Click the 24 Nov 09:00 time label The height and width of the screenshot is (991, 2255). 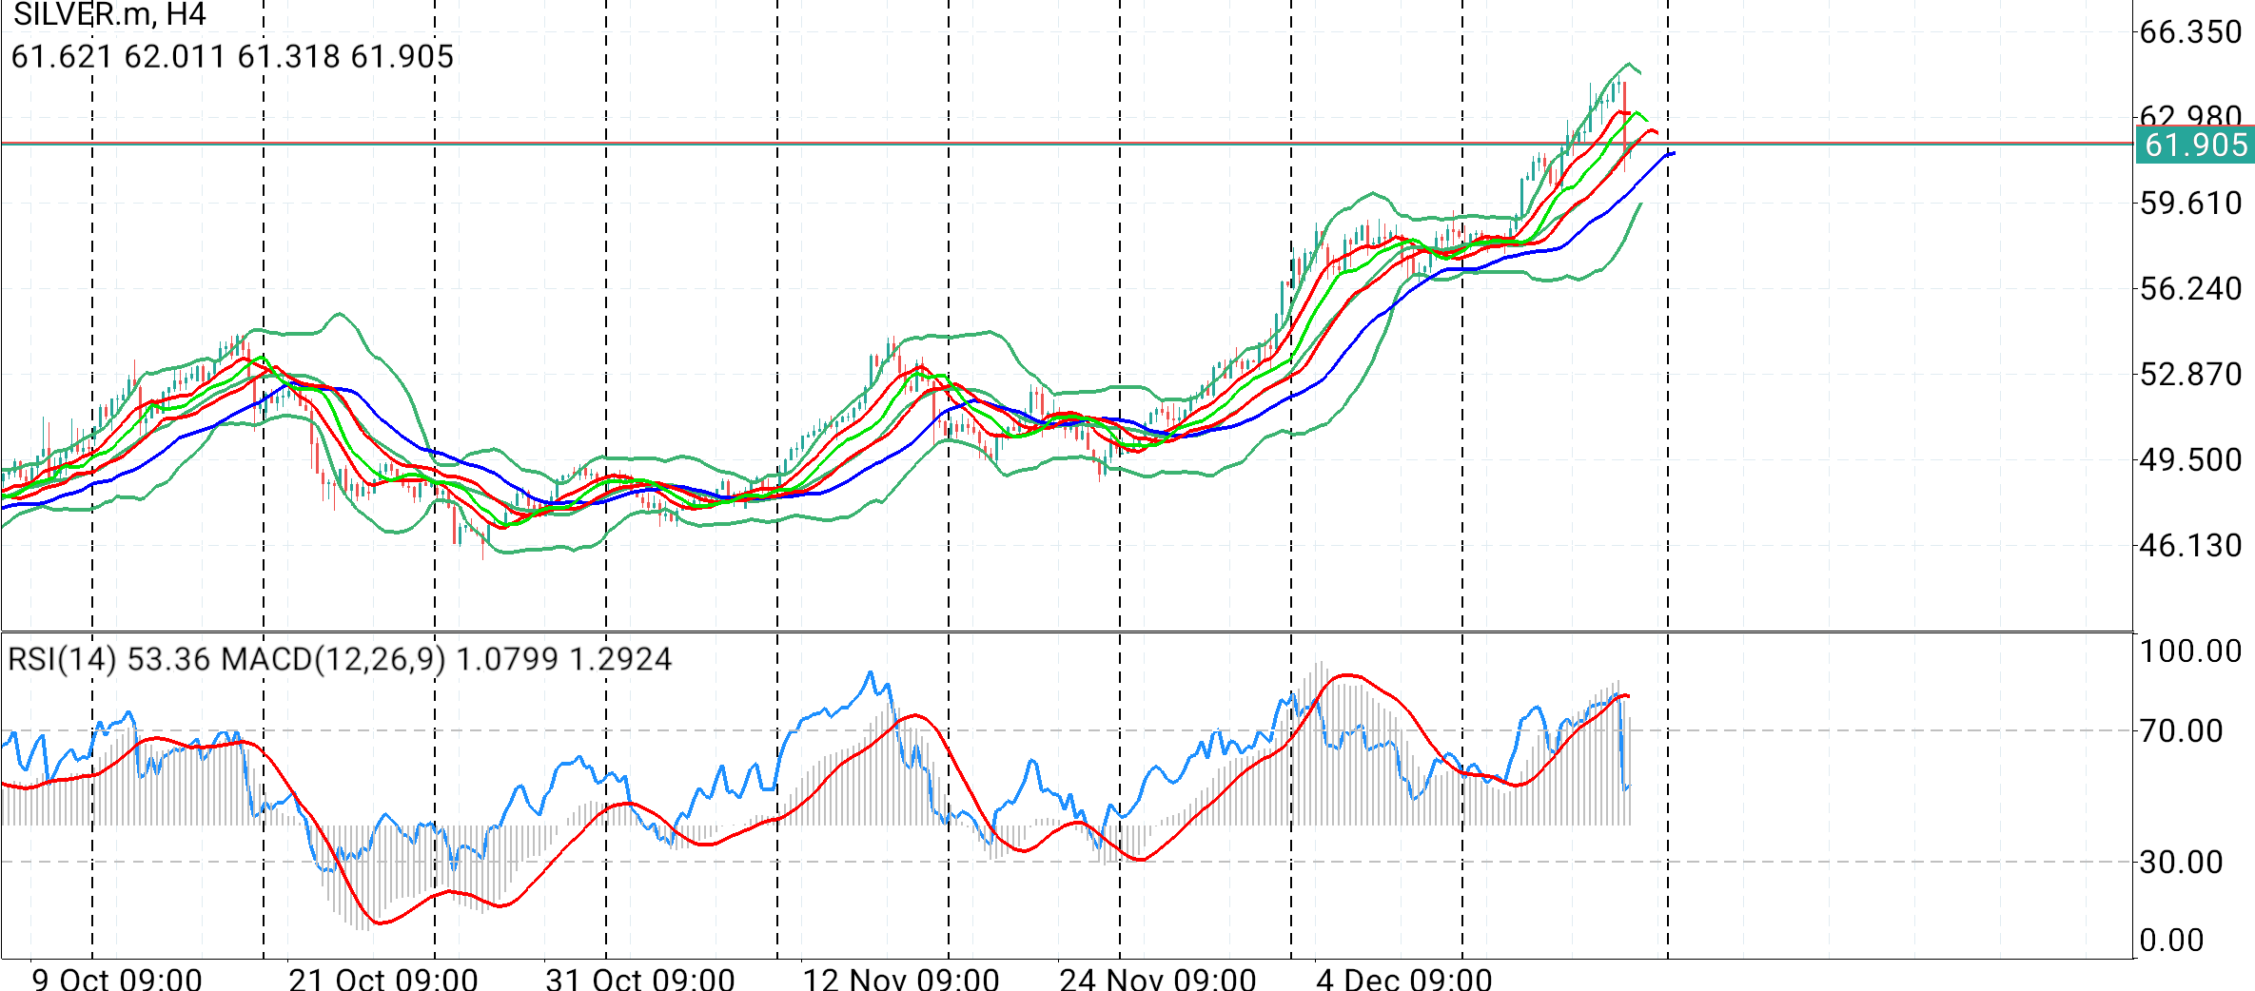point(1158,979)
